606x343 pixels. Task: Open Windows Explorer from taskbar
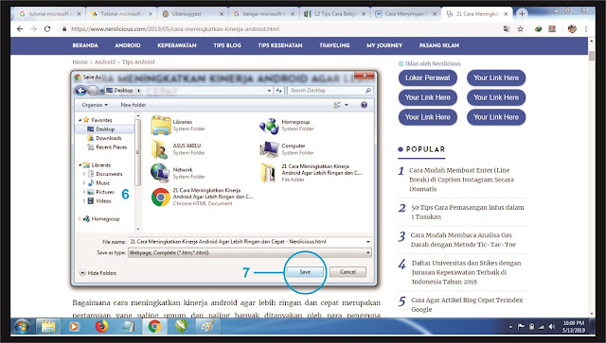(x=48, y=327)
